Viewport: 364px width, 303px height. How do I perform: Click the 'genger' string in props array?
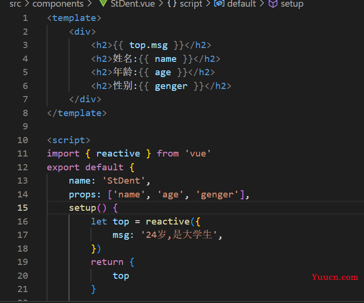click(217, 195)
